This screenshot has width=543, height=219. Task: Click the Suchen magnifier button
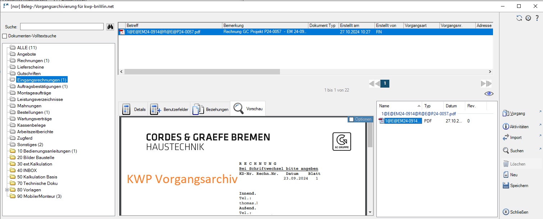[513, 151]
